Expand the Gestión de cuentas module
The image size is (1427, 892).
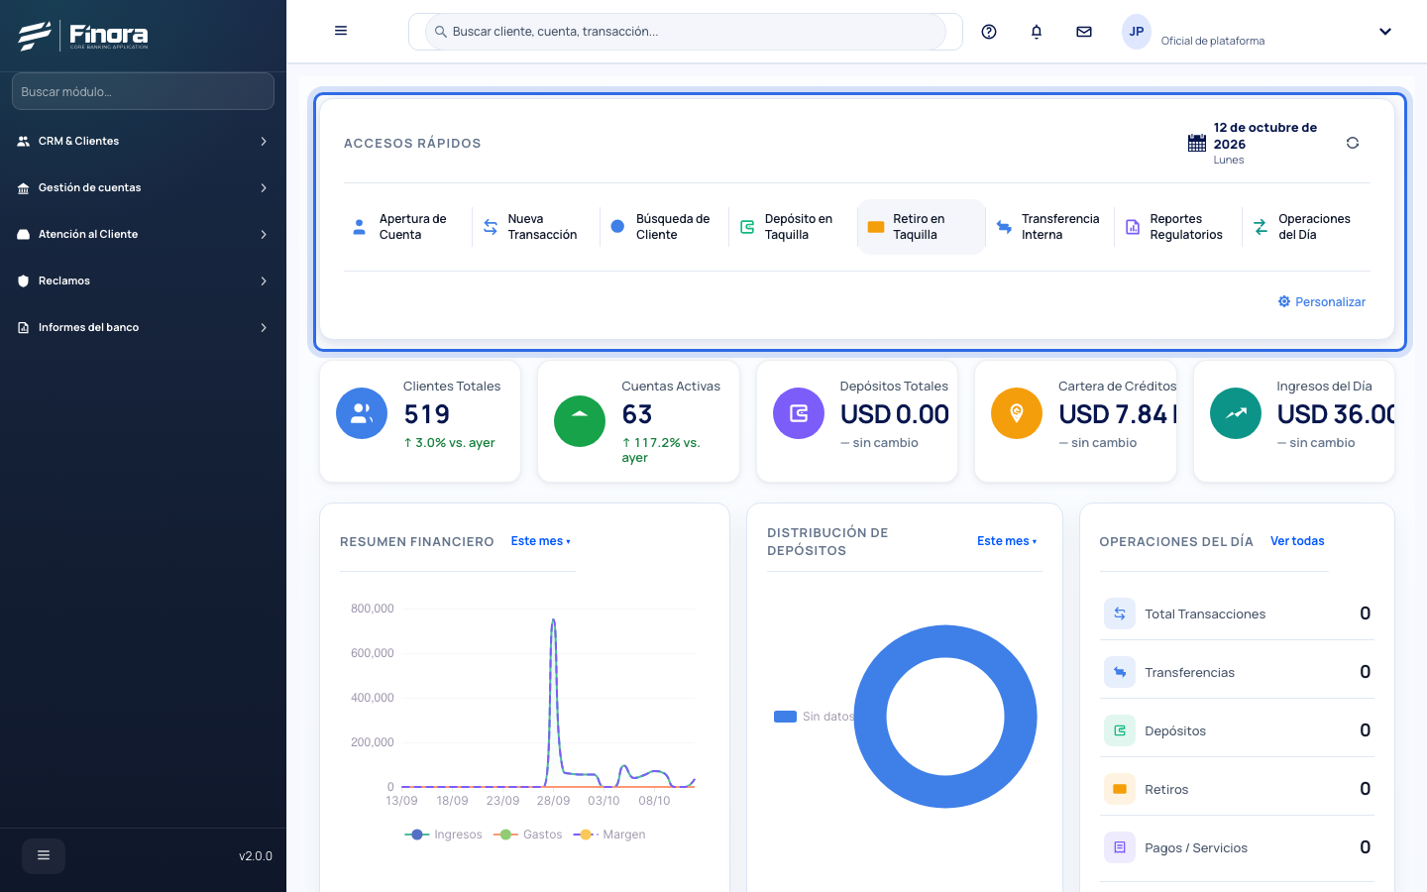[x=143, y=187]
